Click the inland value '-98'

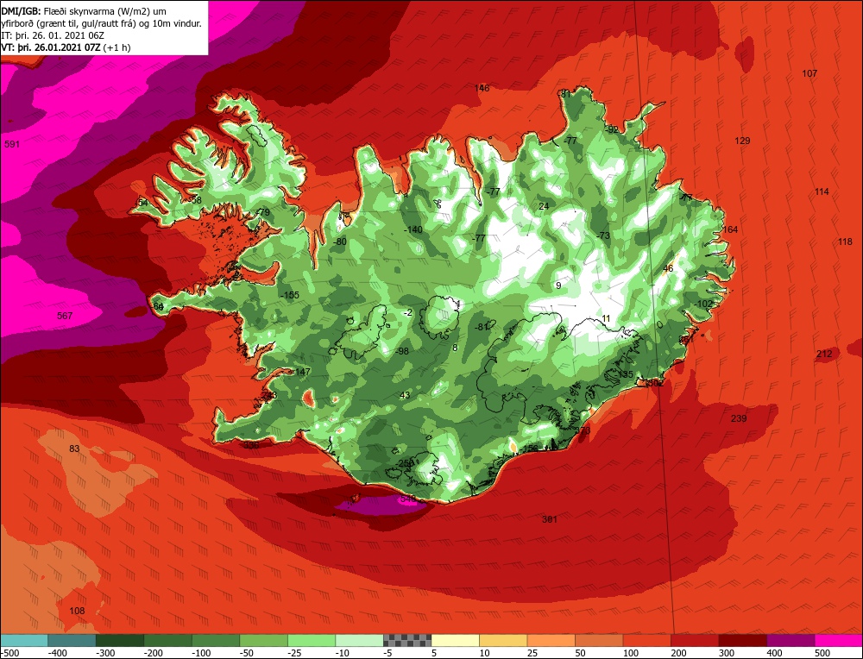point(403,351)
